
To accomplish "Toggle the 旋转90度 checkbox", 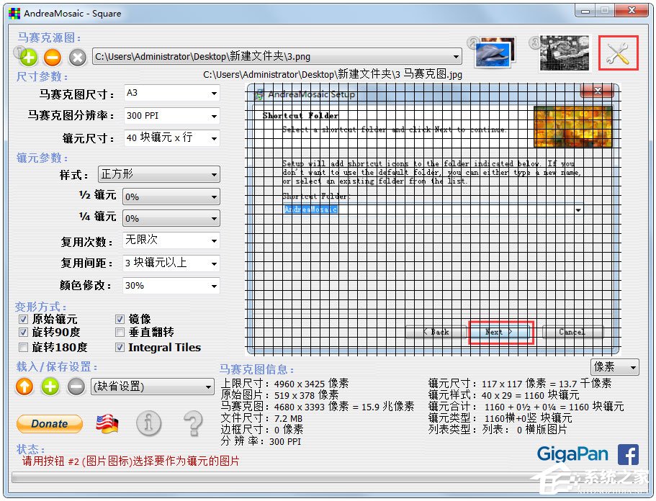I will coord(24,333).
